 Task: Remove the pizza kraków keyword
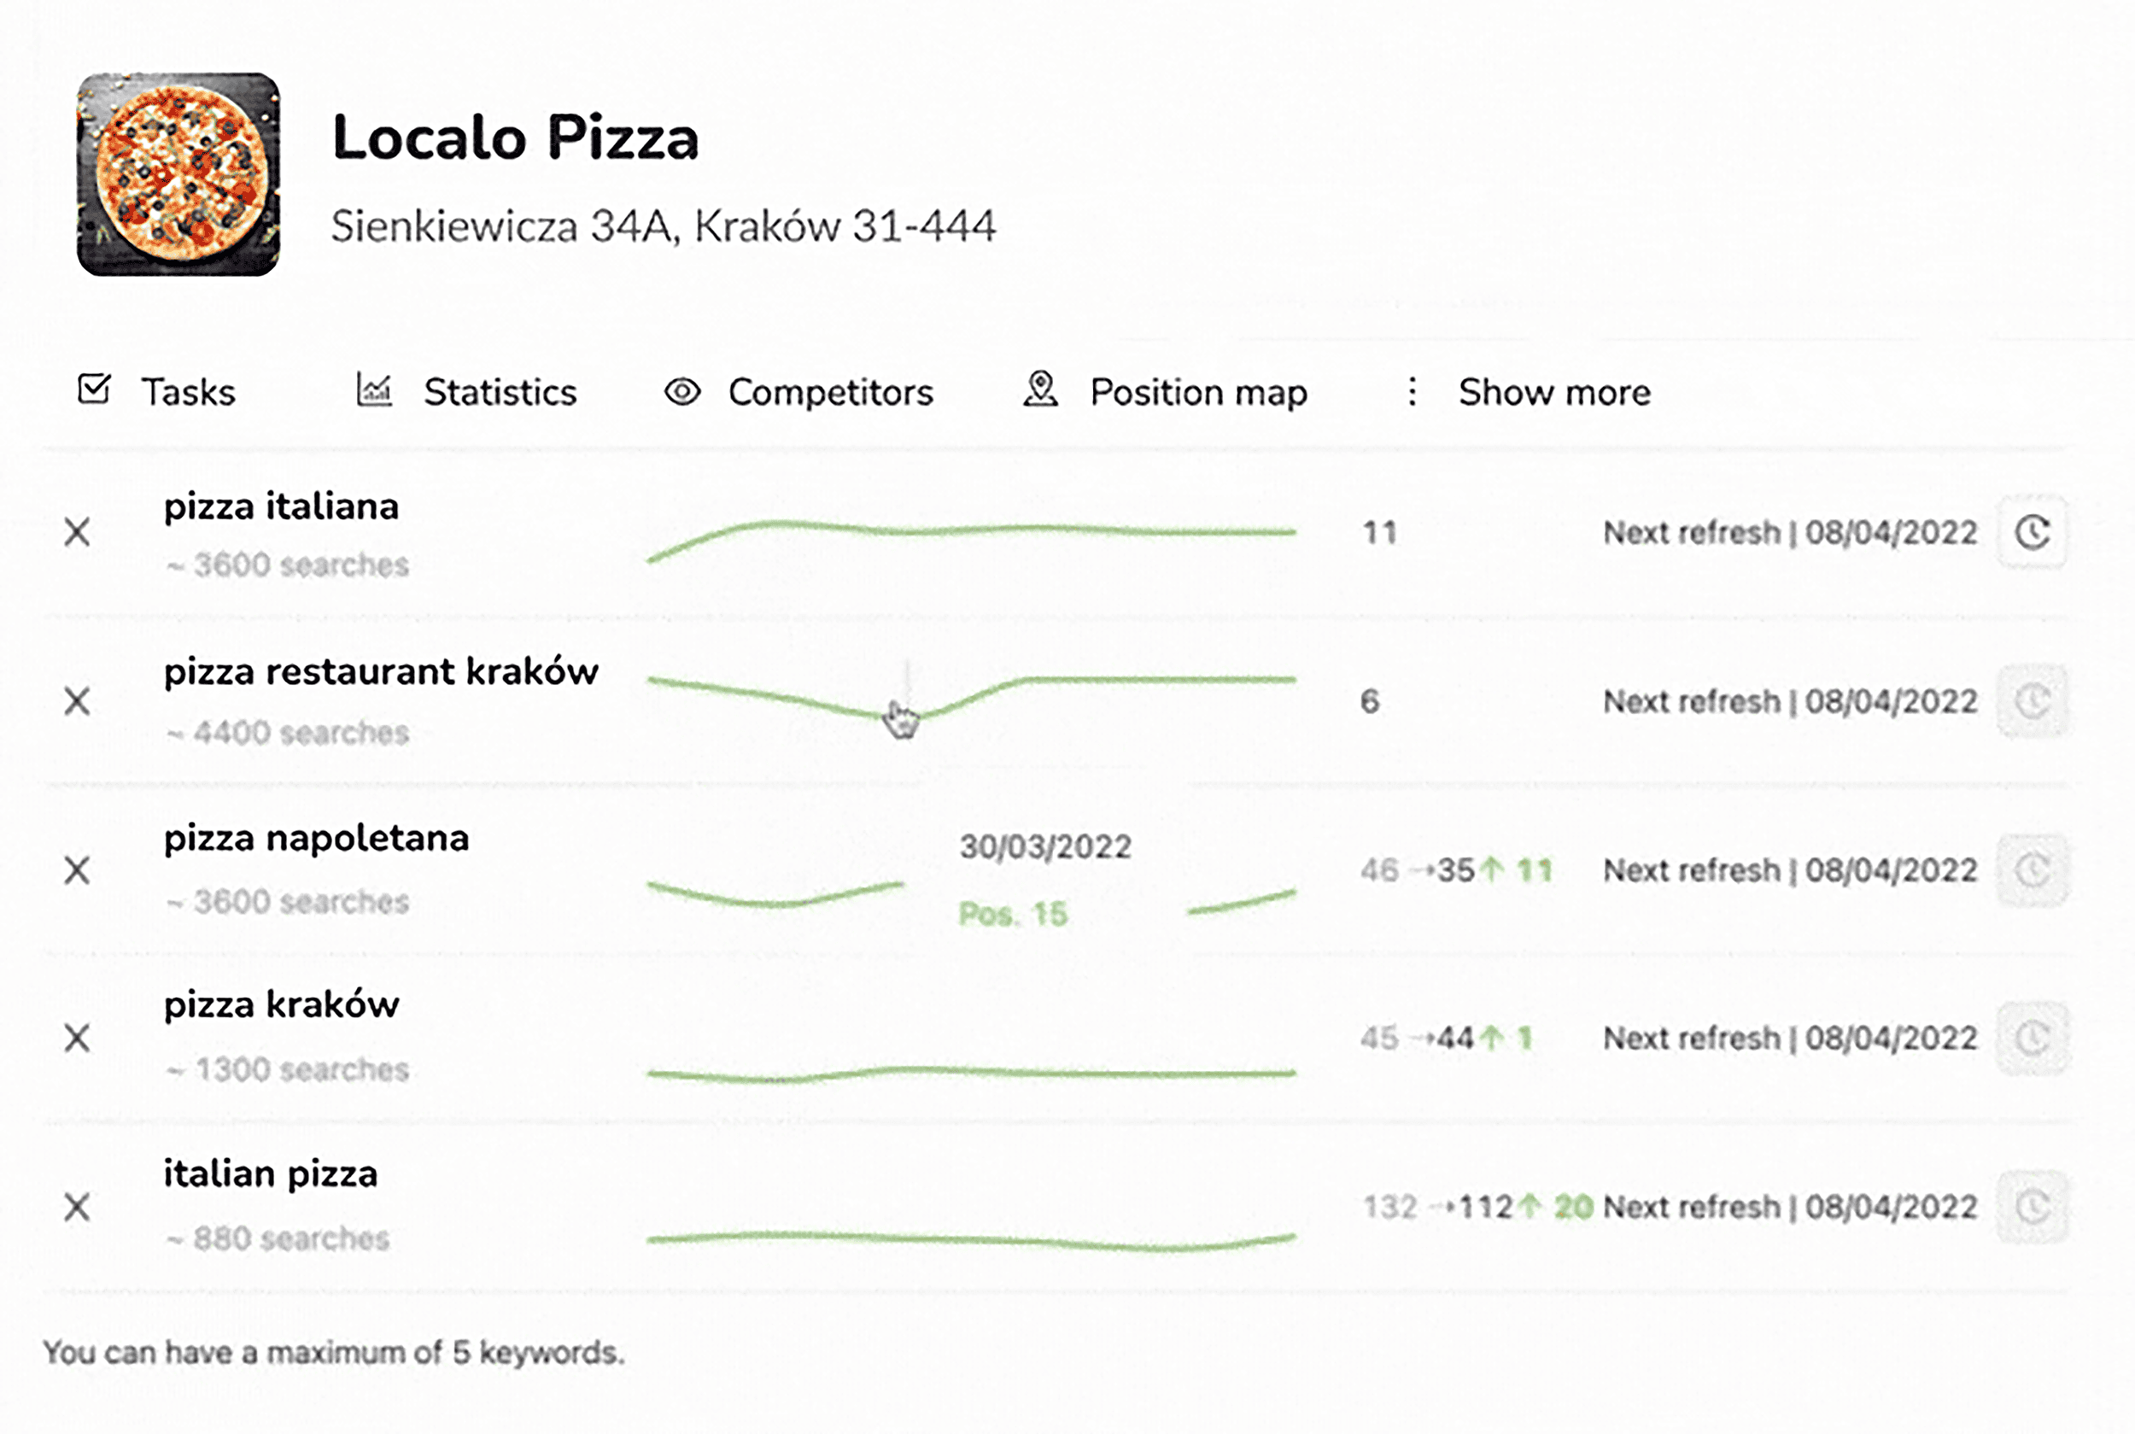(x=77, y=1038)
